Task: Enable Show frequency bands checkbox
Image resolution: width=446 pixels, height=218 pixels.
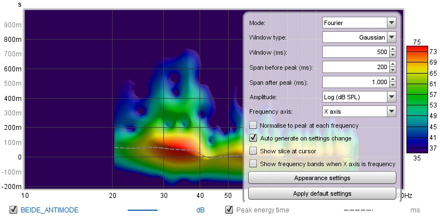Action: [x=253, y=164]
